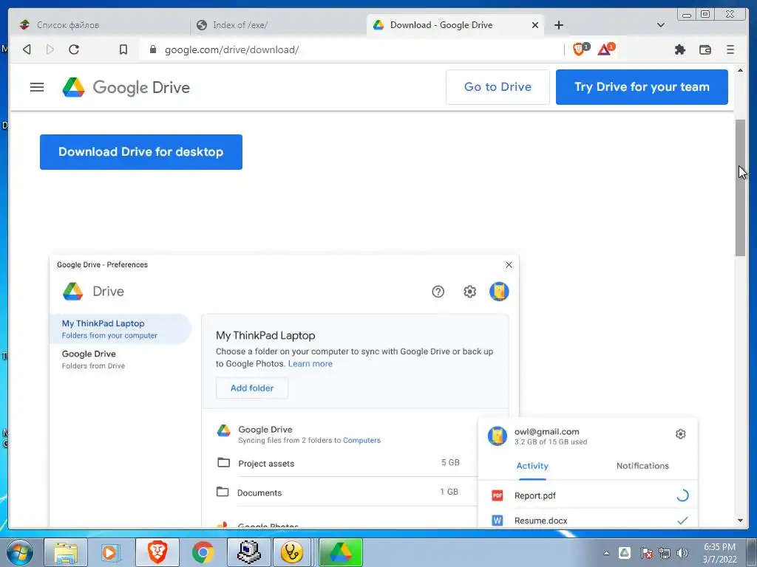
Task: Click the Brave browser taskbar icon
Action: [x=157, y=552]
